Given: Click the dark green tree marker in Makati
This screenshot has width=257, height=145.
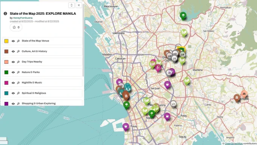Looking at the screenshot, I should click(x=152, y=114).
